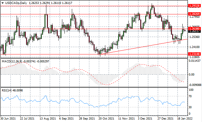Screen dimensions: 202x122
Task: Open the chart menu triangle beside USDCADp,Daily
Action: pos(3,3)
